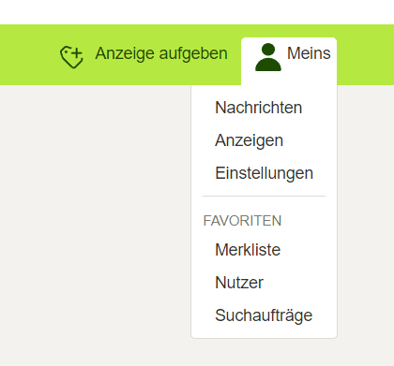Click the price tag plus icon
Screen dimensions: 394x366
point(71,57)
